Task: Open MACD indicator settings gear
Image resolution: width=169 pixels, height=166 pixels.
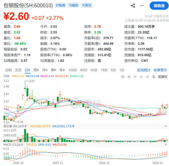Action: (166, 144)
